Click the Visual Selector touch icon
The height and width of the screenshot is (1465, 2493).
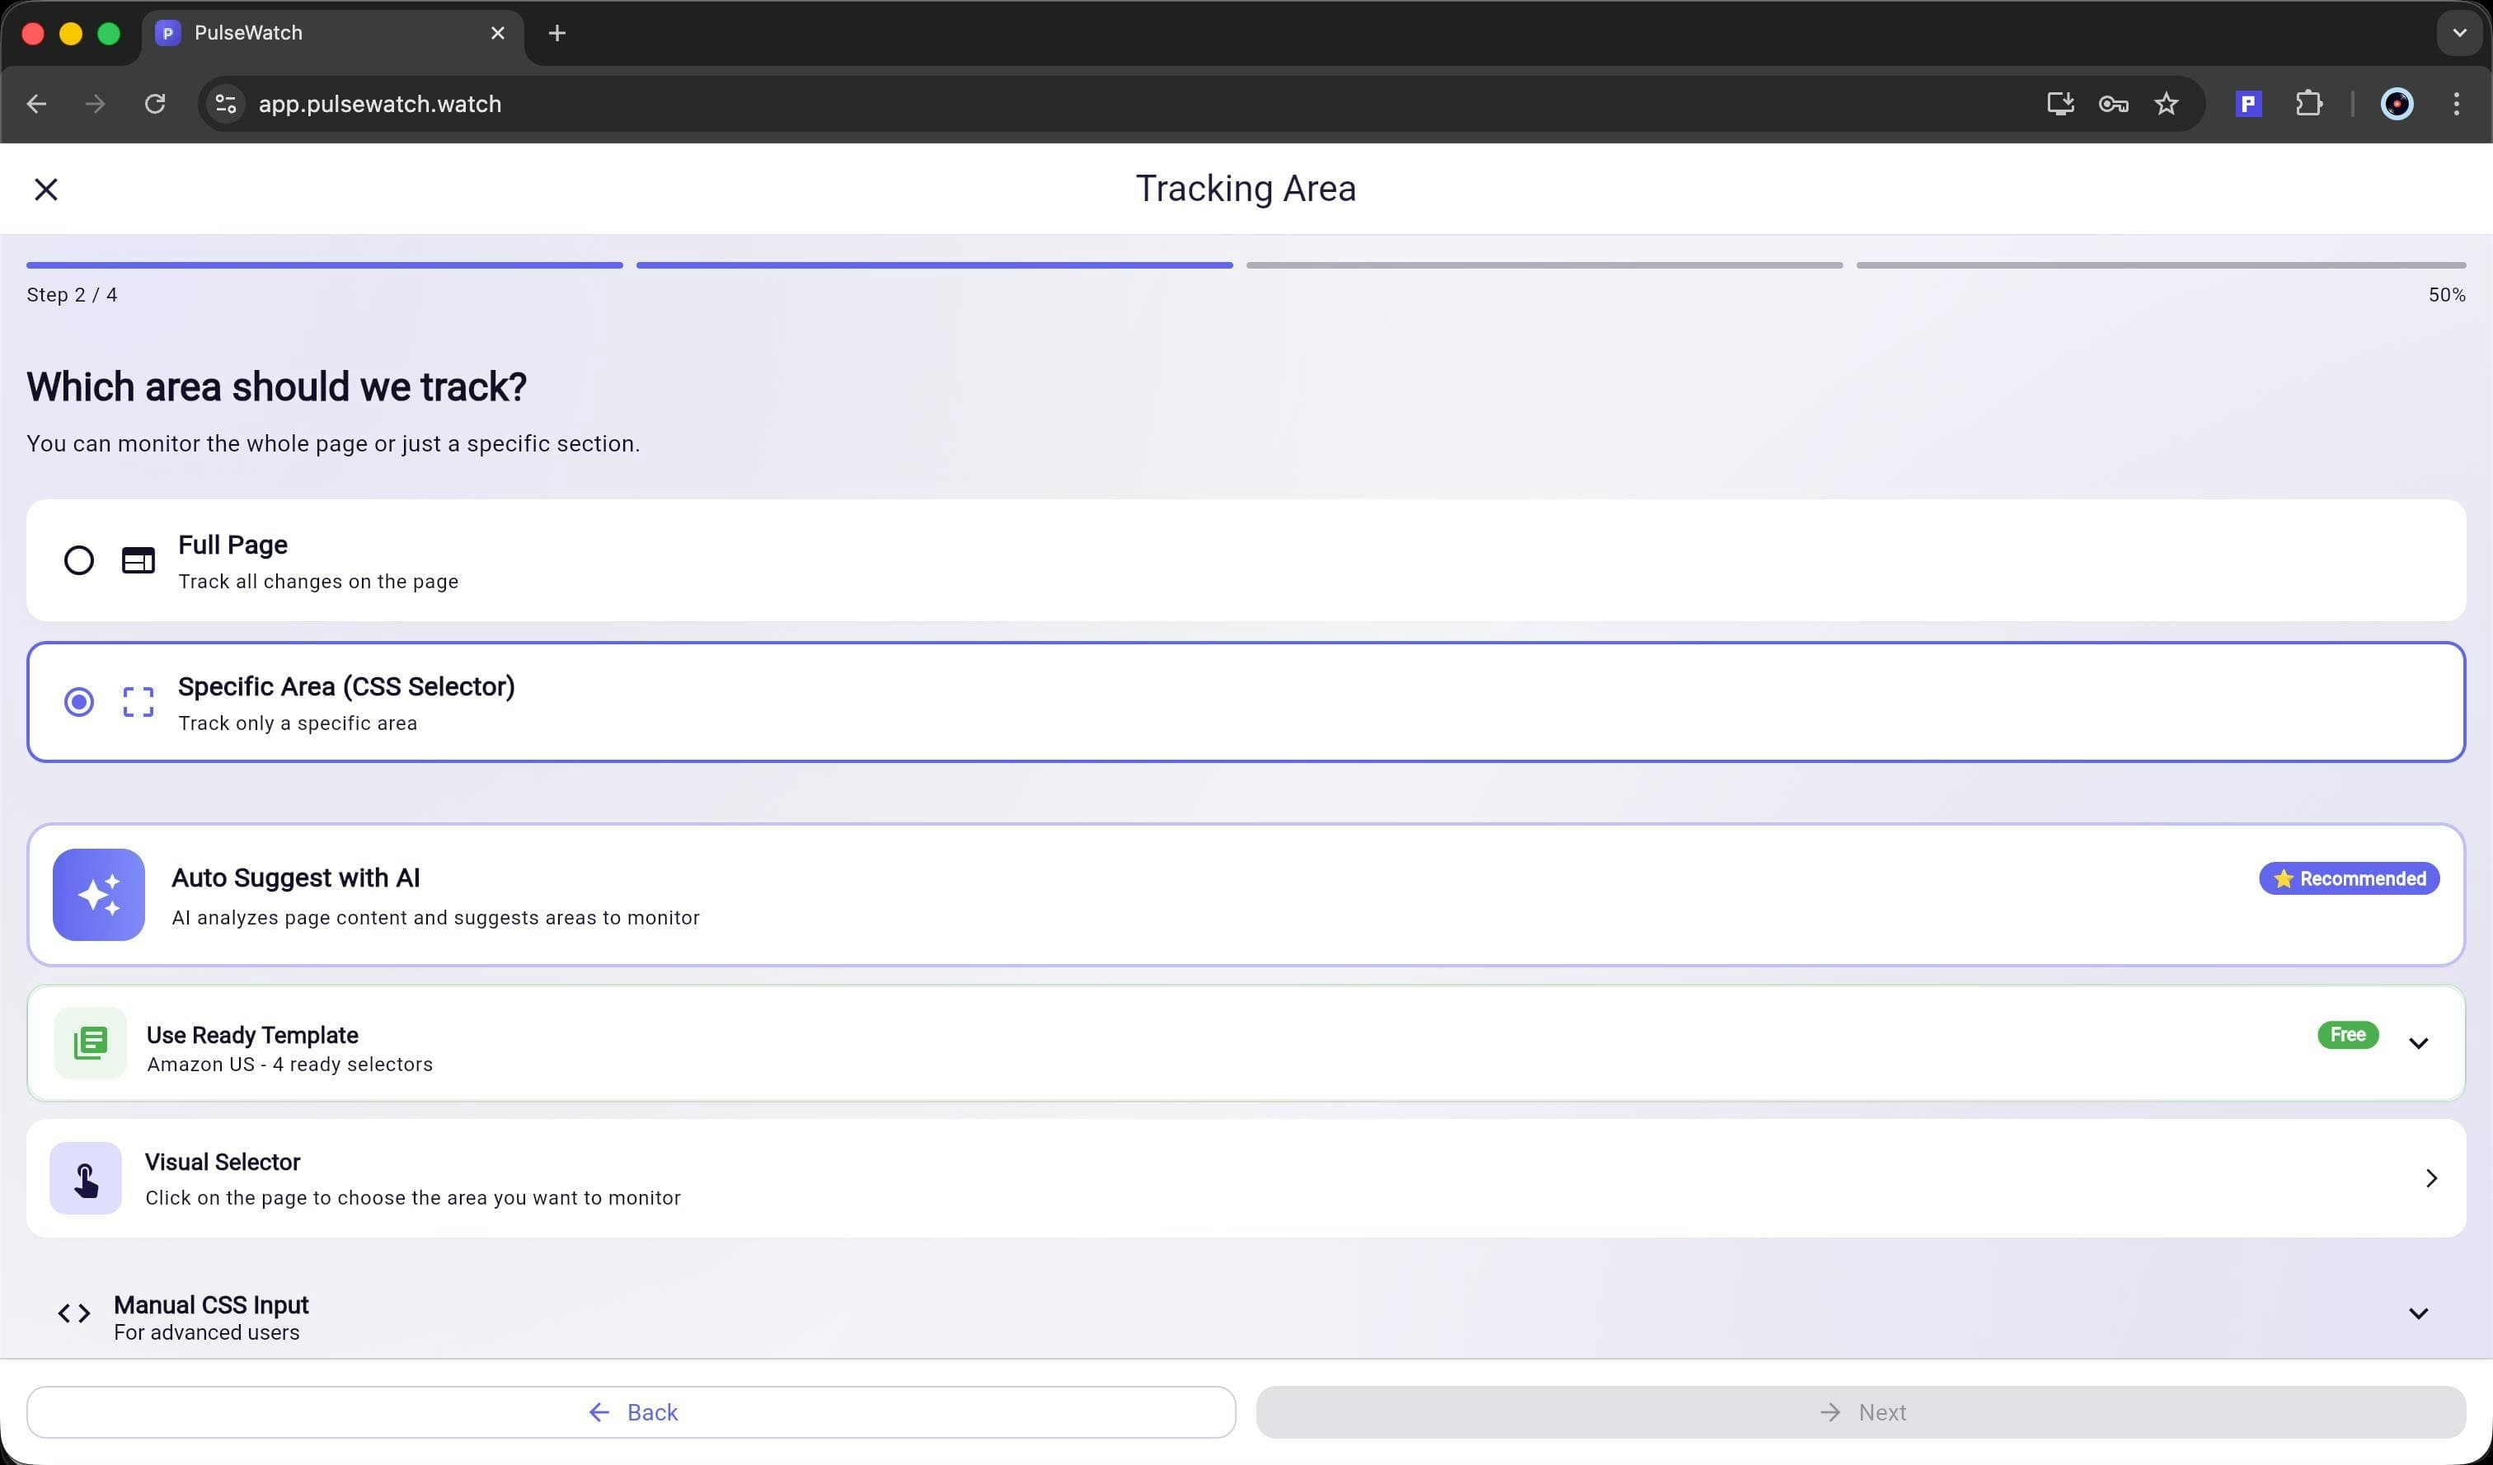click(x=85, y=1177)
